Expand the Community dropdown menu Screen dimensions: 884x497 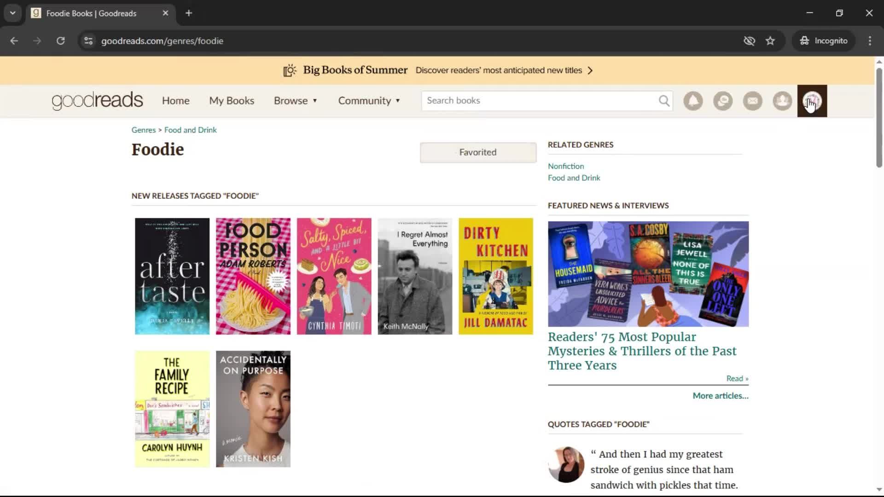click(x=369, y=101)
